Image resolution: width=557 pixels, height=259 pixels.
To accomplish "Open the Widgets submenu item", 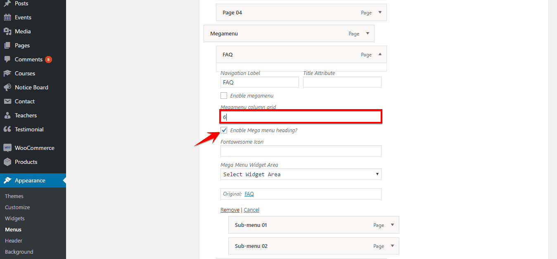I will (x=15, y=218).
